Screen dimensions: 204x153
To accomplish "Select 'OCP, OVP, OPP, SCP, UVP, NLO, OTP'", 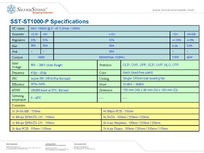I will click(x=151, y=65).
